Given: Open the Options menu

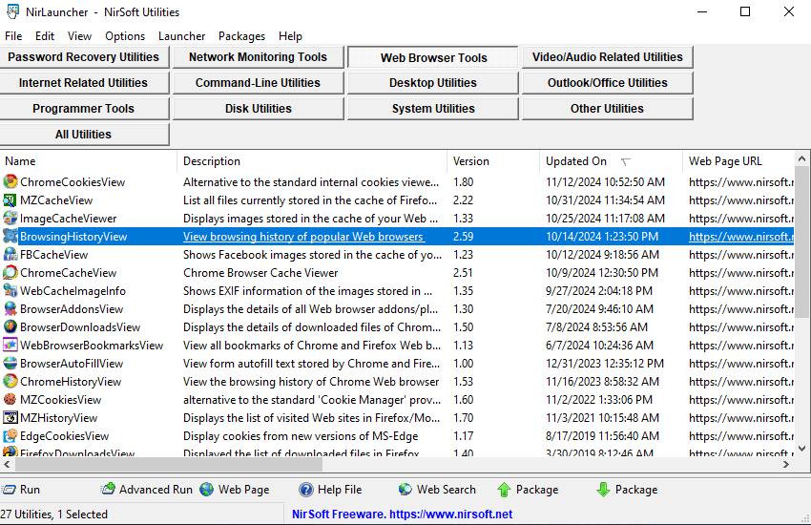Looking at the screenshot, I should point(125,36).
